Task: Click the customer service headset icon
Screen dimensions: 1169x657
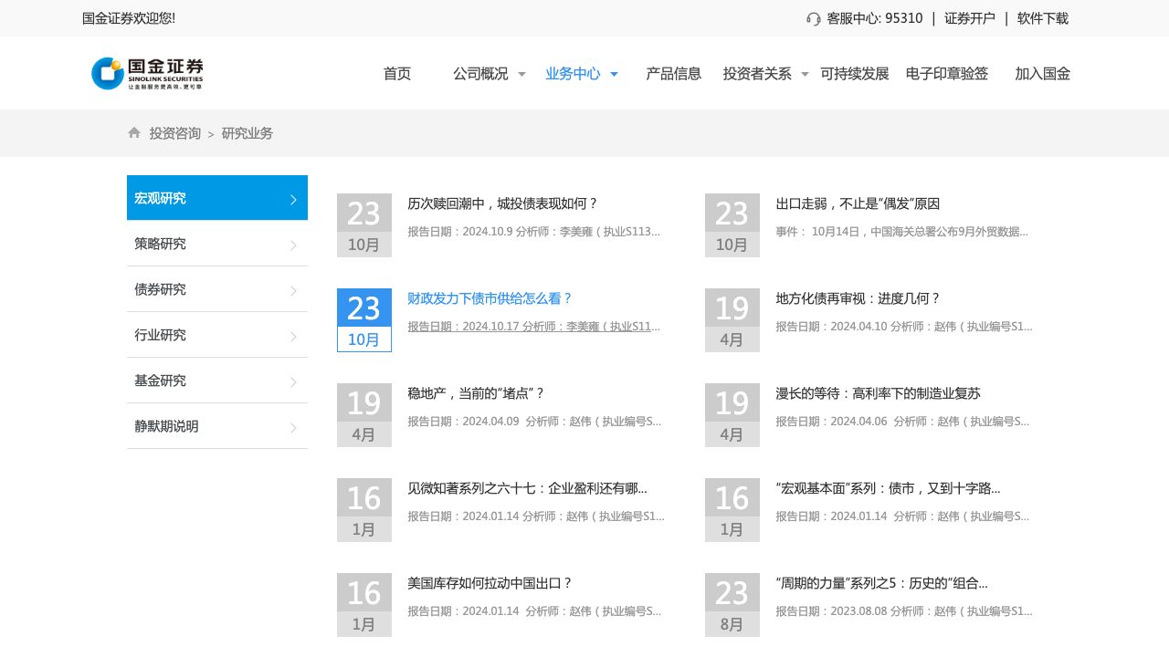Action: [814, 19]
